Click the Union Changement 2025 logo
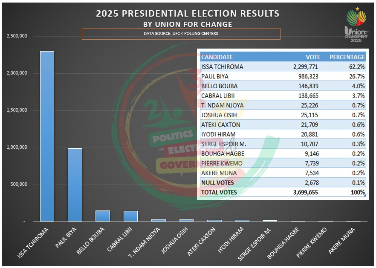376x268 pixels. (x=356, y=25)
